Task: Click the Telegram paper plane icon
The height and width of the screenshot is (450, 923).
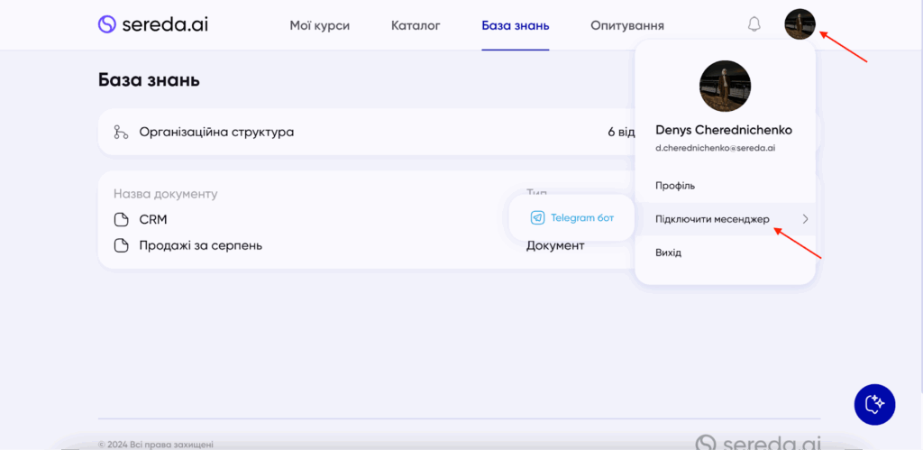Action: 537,218
